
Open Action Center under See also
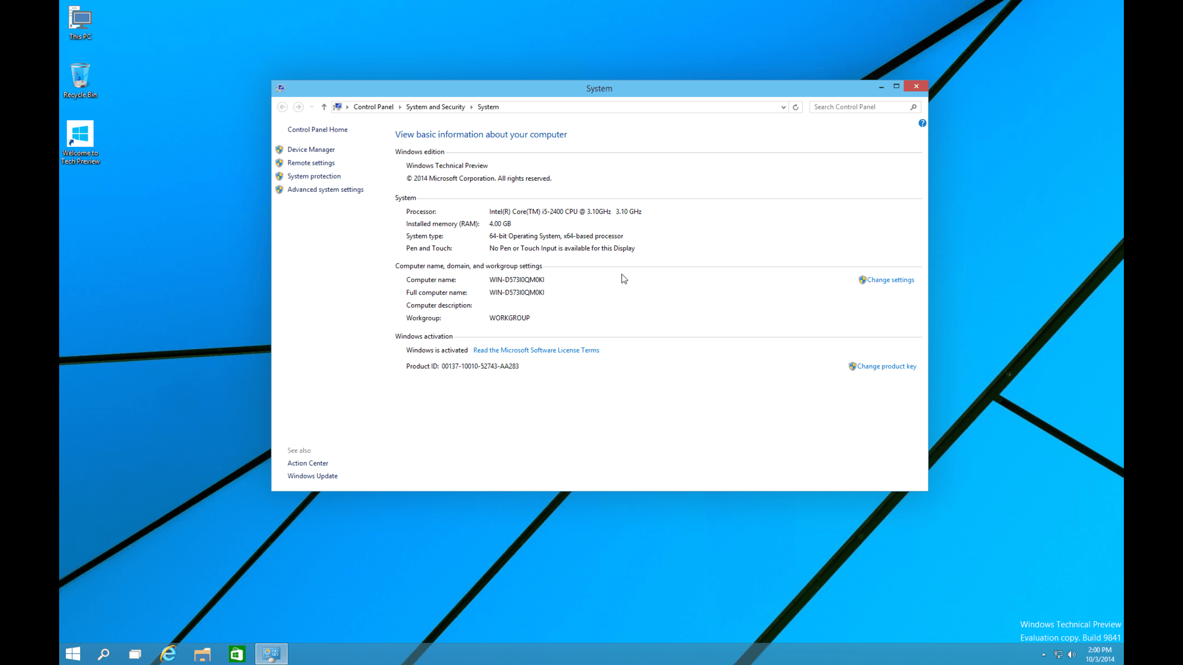[308, 463]
